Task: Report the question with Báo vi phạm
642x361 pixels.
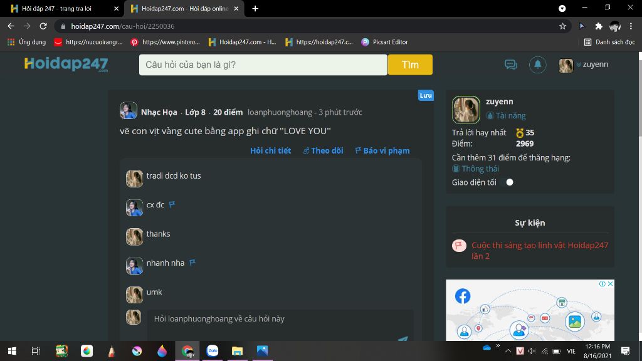Action: coord(382,150)
